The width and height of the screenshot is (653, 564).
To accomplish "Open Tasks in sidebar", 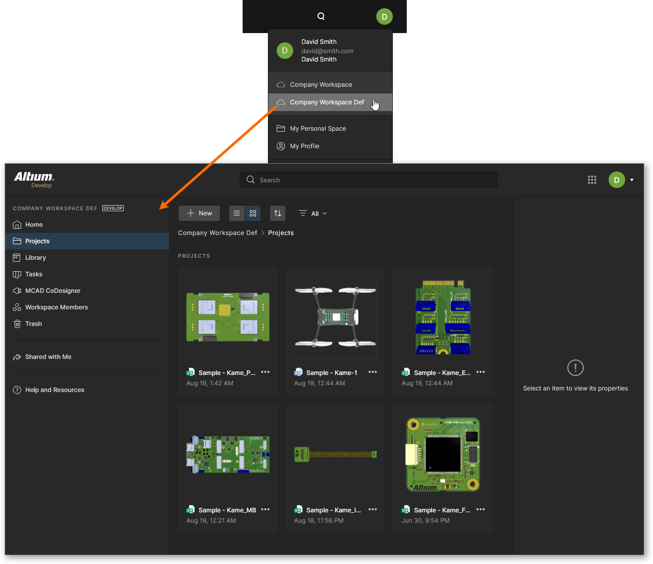I will tap(87, 274).
